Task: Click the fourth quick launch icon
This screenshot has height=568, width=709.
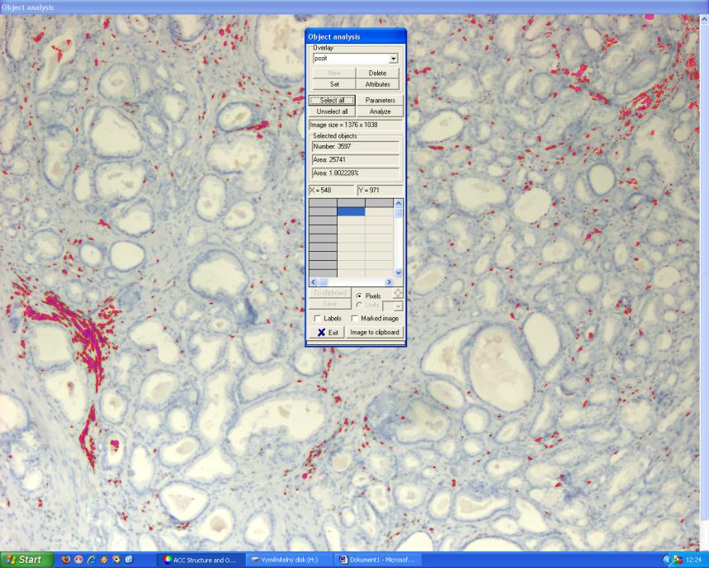Action: 104,560
